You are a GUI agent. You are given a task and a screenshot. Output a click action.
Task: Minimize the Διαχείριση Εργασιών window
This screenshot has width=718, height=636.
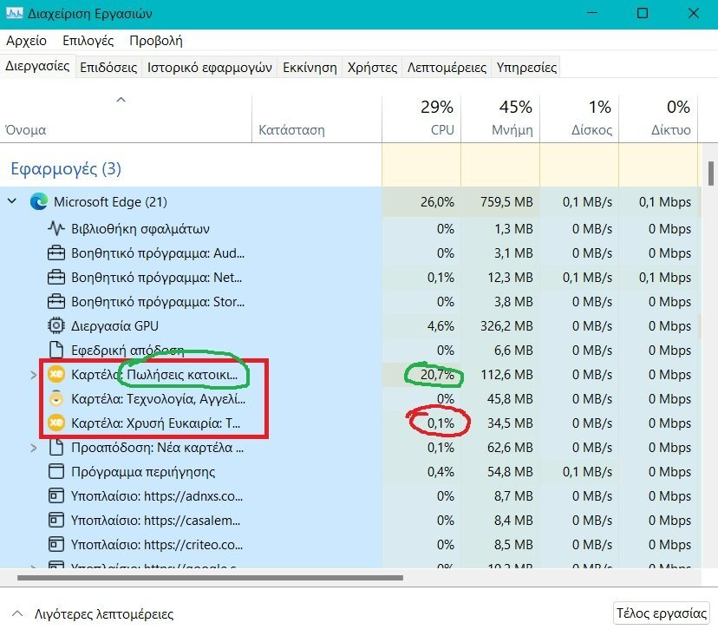592,13
